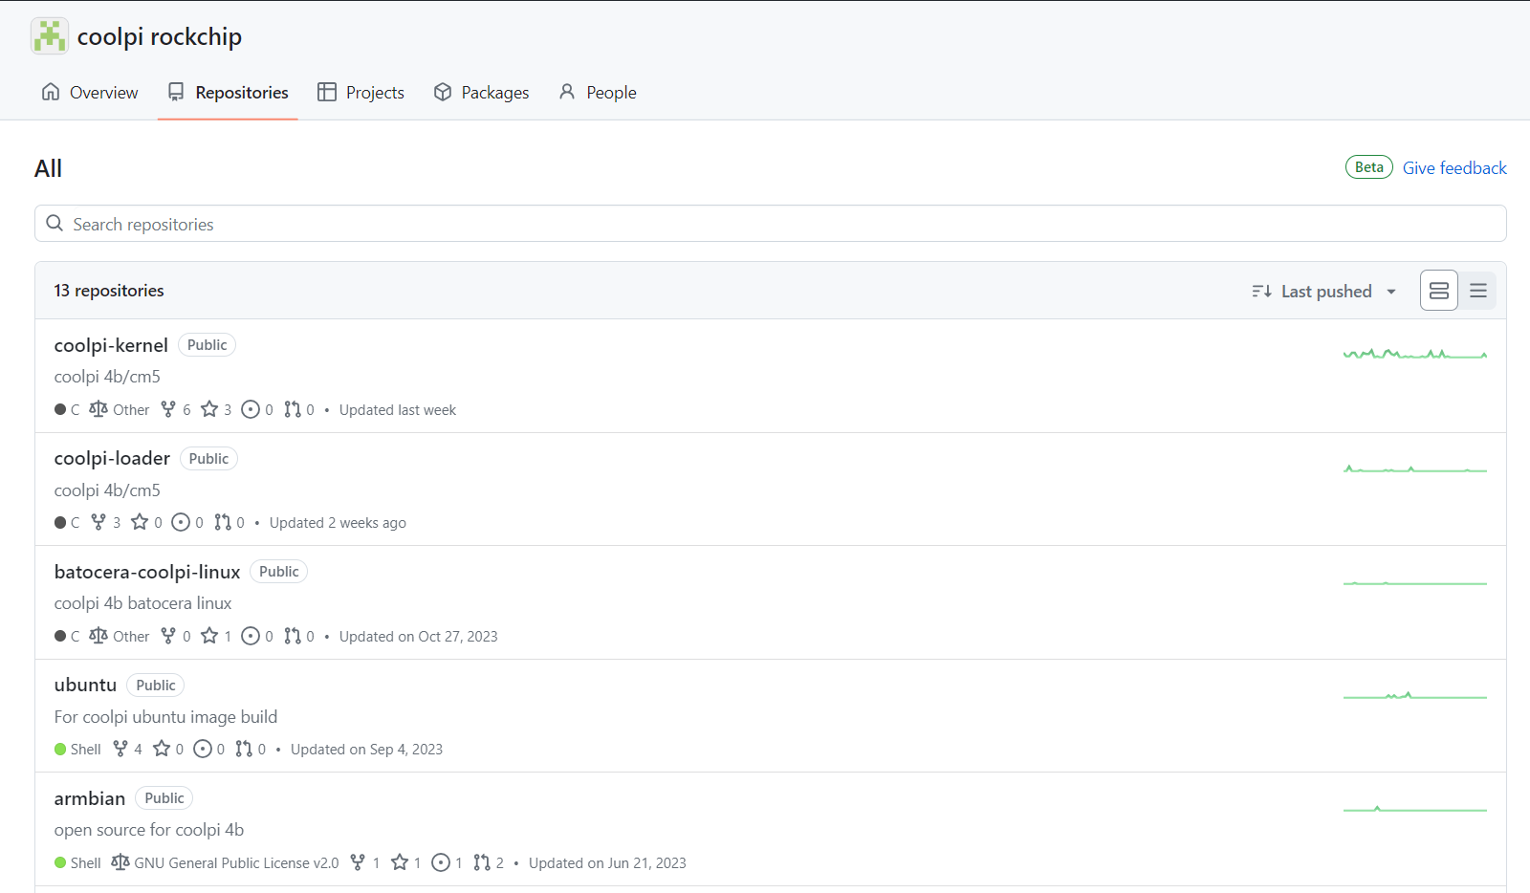Screen dimensions: 1530x893
Task: Click the ubuntu activity sparkline graph
Action: (1415, 695)
